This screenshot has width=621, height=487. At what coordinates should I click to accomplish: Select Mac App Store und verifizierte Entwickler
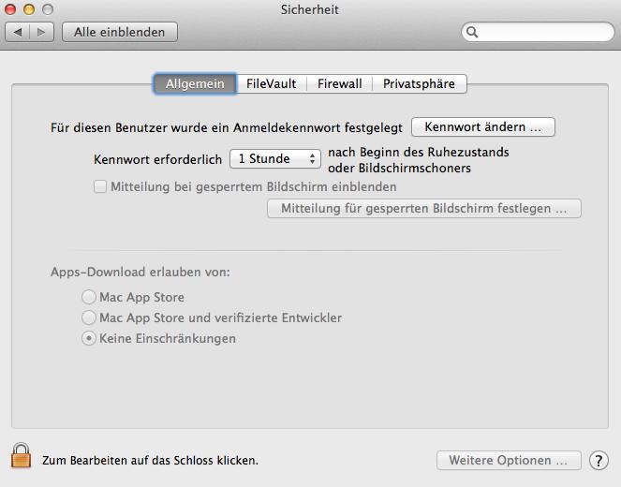[x=89, y=317]
